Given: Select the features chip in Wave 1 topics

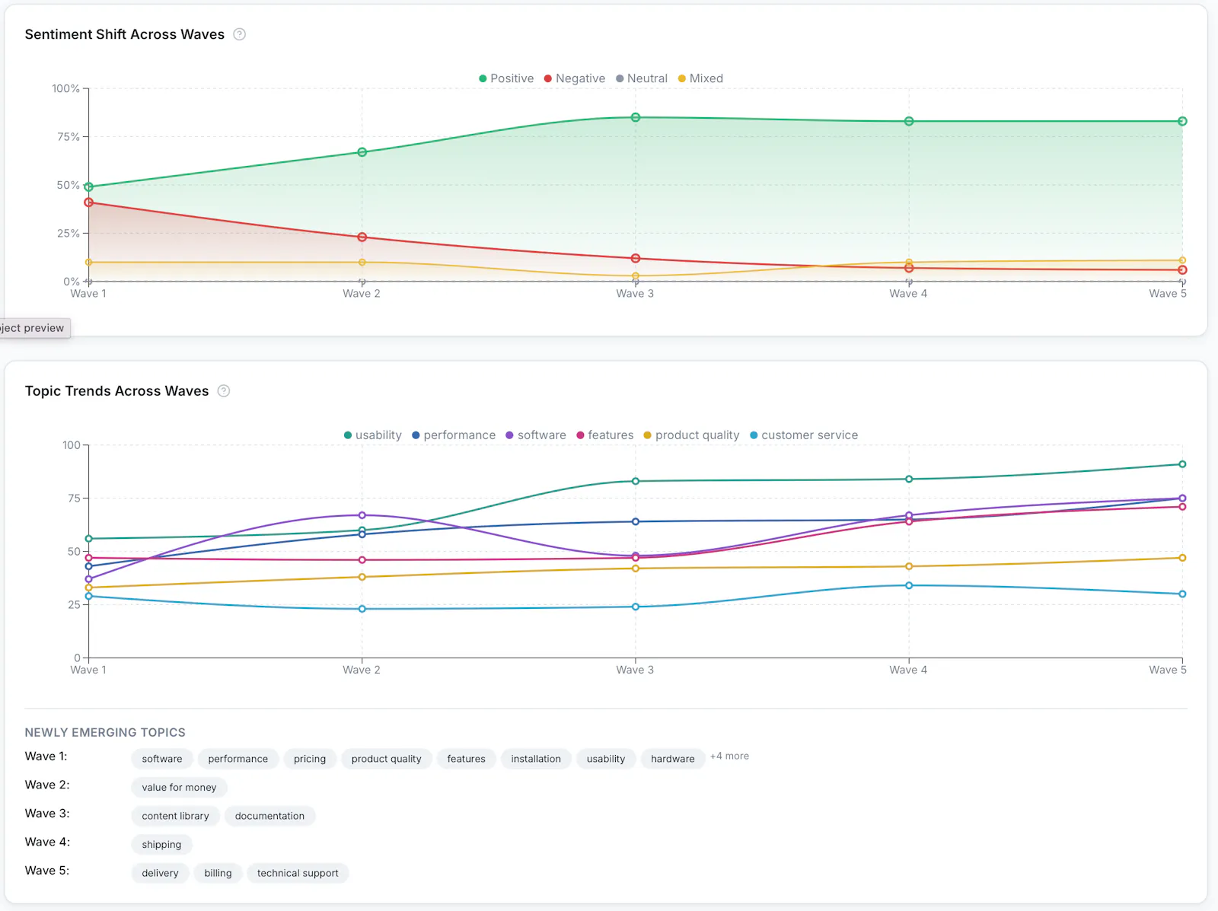Looking at the screenshot, I should tap(466, 759).
